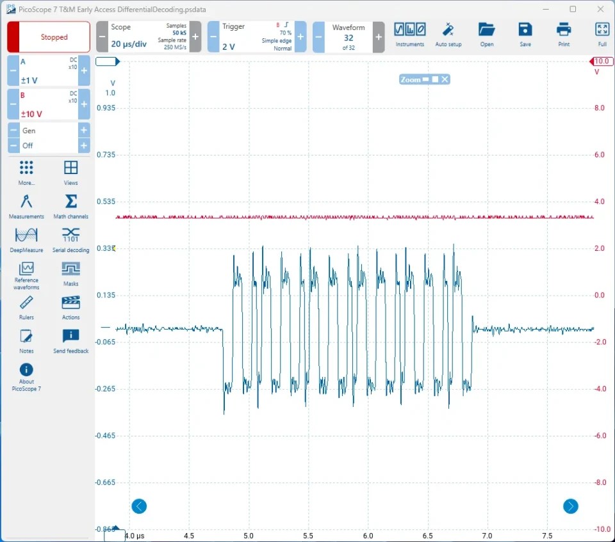This screenshot has height=542, width=615.
Task: Close the Zoom overlay toolbar
Action: [443, 79]
